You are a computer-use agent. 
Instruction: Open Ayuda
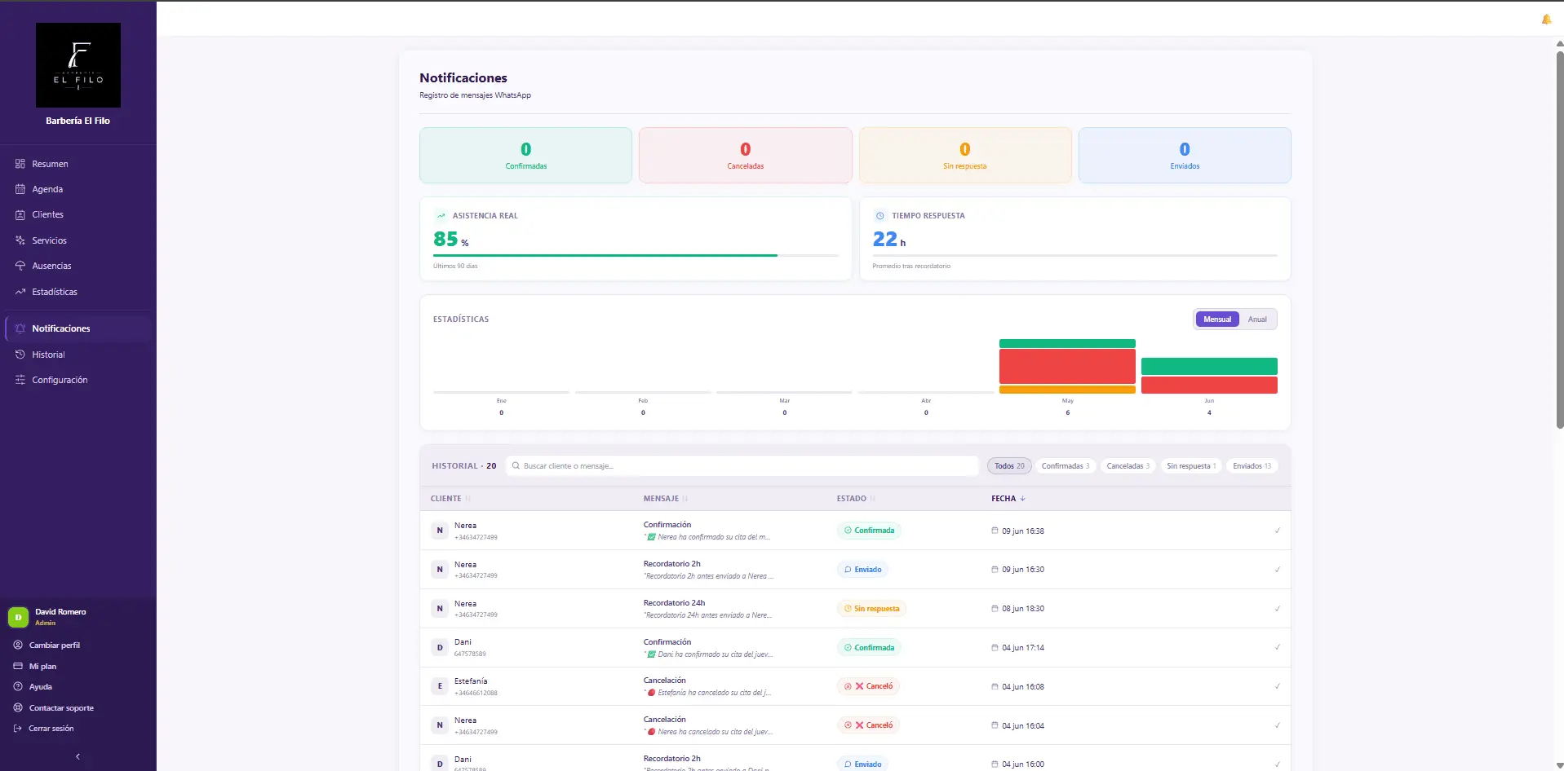40,687
